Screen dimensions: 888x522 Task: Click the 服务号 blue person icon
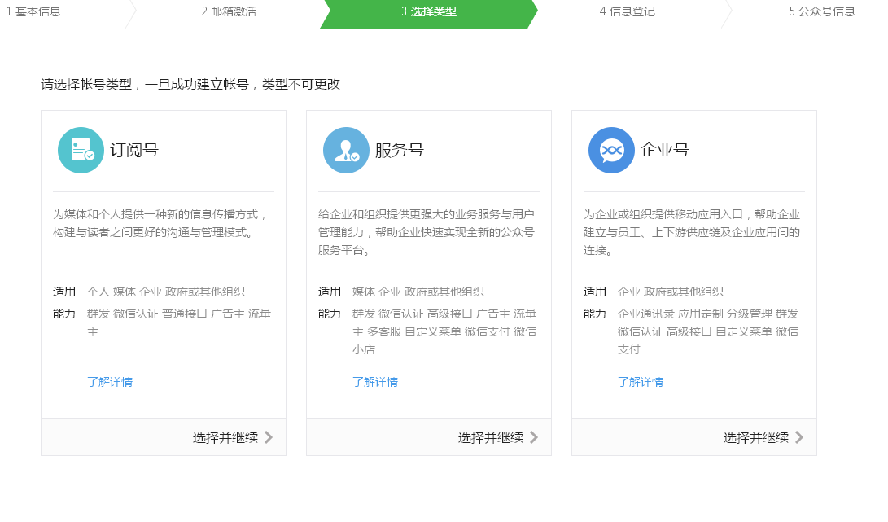click(346, 151)
